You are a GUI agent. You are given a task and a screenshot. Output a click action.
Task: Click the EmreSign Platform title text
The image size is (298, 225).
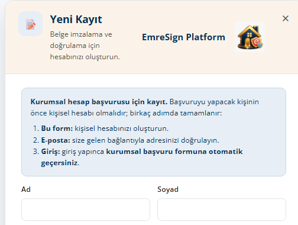[x=183, y=37]
